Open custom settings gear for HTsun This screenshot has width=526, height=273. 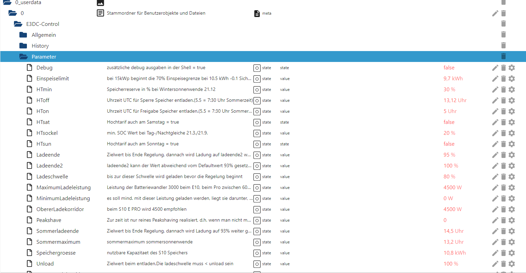(512, 144)
